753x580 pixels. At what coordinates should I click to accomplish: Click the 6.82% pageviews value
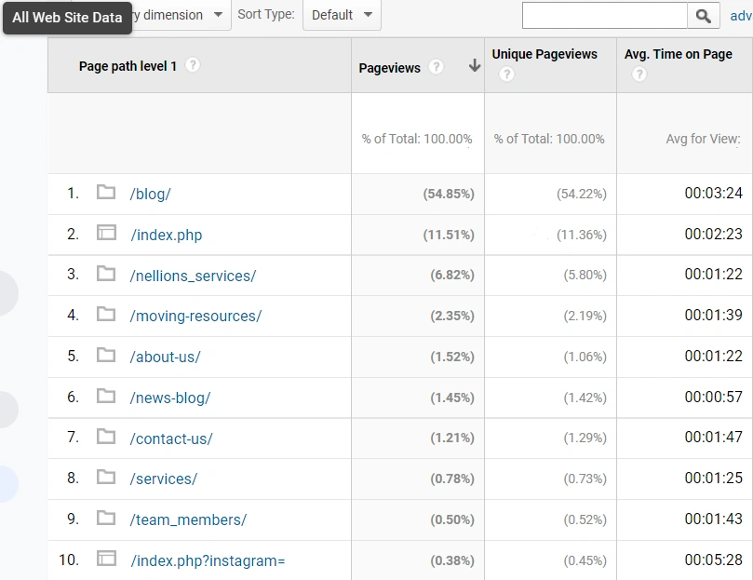coord(452,275)
